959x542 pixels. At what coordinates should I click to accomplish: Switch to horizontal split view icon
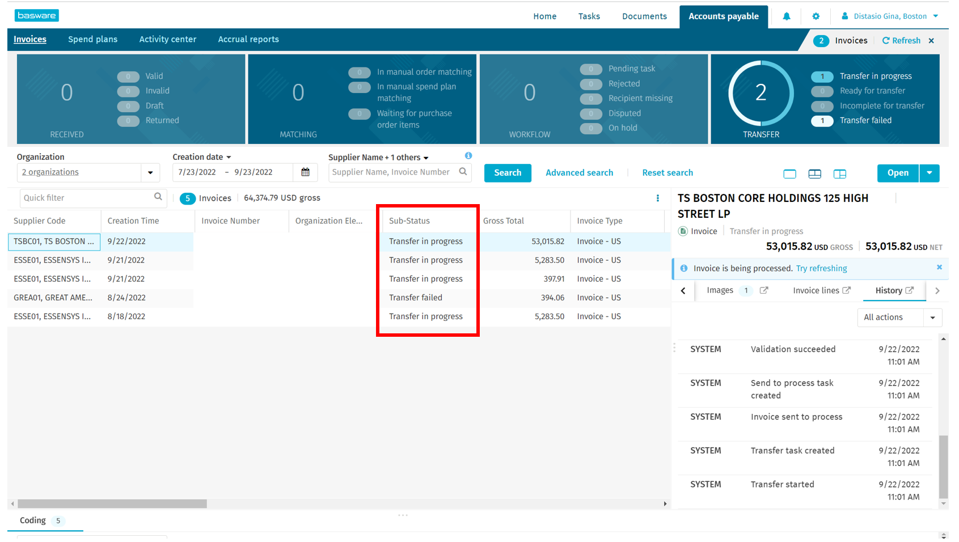(814, 173)
